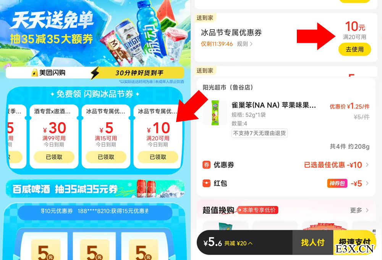The width and height of the screenshot is (382, 260).
Task: Tap the orange coupon icon beside 优惠券
Action: (x=206, y=165)
